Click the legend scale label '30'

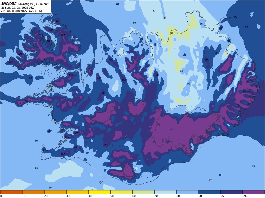68,196
